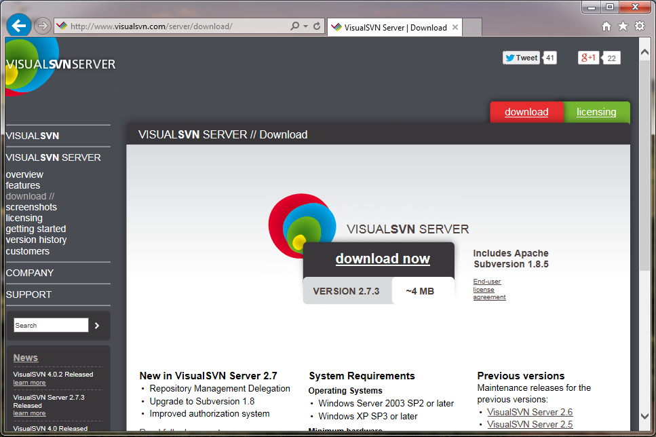Viewport: 656px width, 437px height.
Task: Maximize the browser window
Action: point(610,7)
